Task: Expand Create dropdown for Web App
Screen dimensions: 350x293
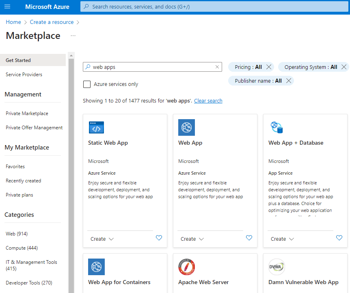Action: 192,239
